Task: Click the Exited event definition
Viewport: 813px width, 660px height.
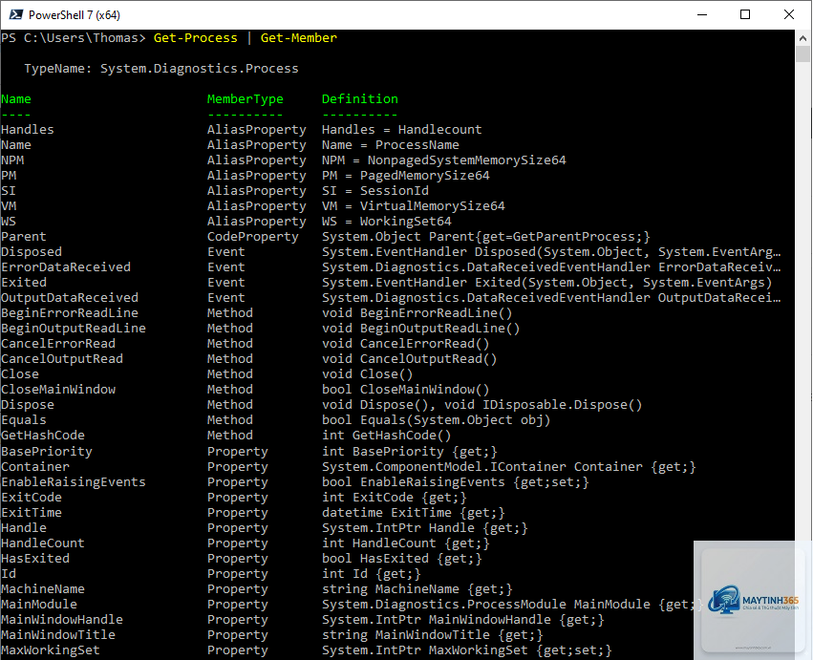Action: point(547,283)
